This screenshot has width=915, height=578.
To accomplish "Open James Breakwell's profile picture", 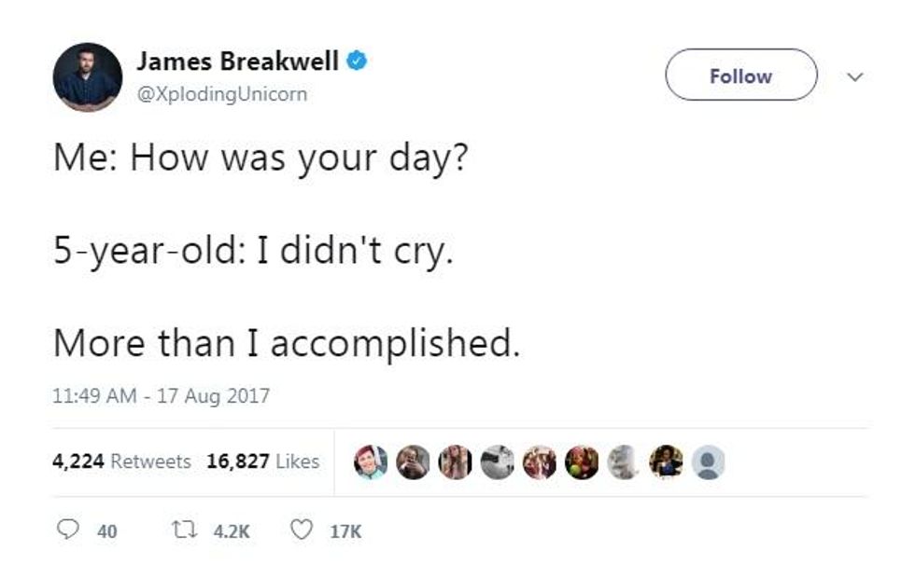I will (x=87, y=76).
